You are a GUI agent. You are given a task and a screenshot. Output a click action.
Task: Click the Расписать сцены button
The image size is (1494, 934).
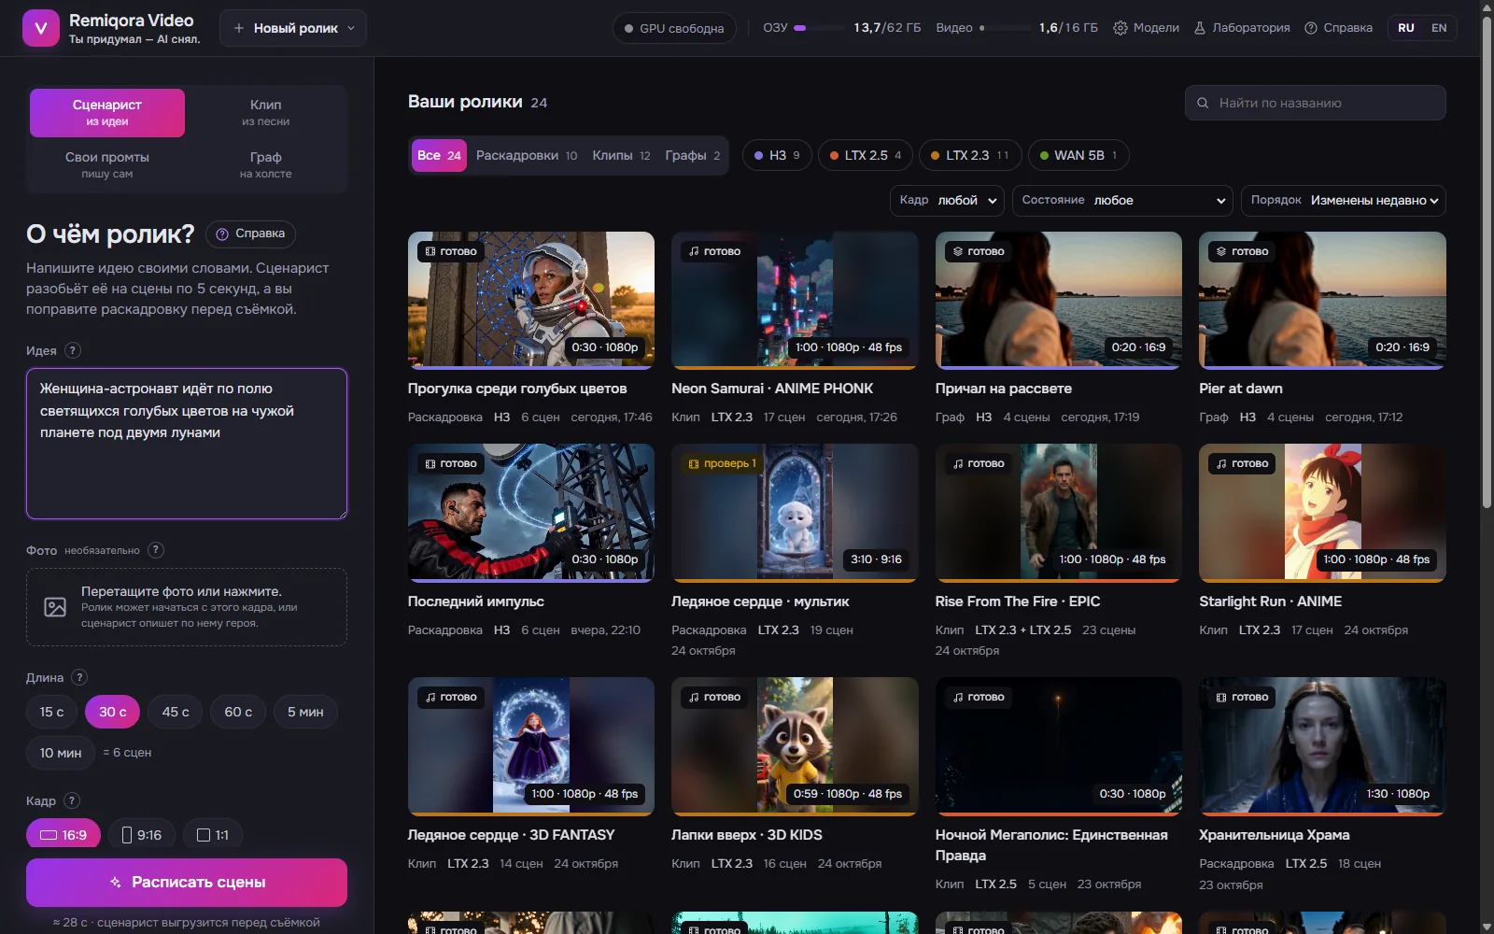[x=187, y=882]
